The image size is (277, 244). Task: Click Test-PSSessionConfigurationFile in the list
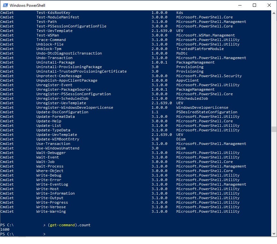[x=71, y=26]
